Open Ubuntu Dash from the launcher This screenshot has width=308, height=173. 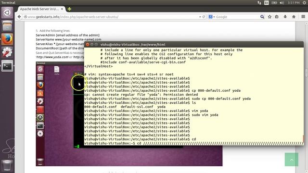(7, 13)
